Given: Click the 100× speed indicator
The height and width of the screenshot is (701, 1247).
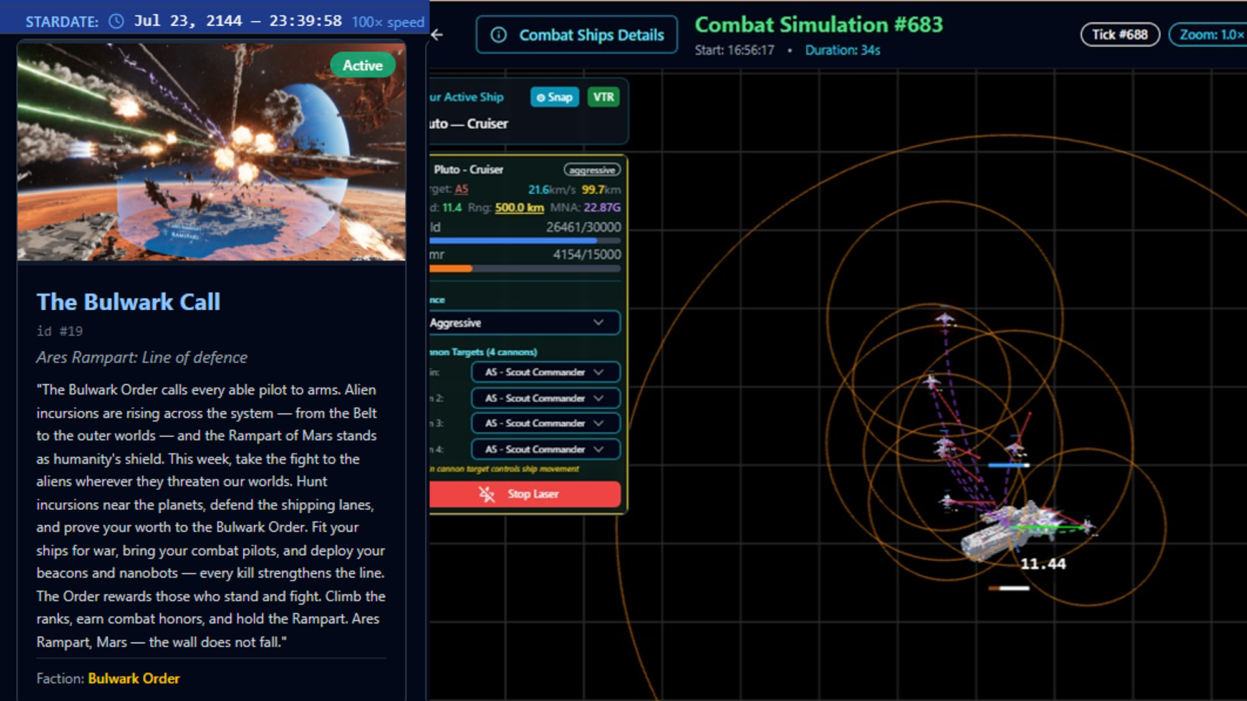Looking at the screenshot, I should [x=388, y=22].
